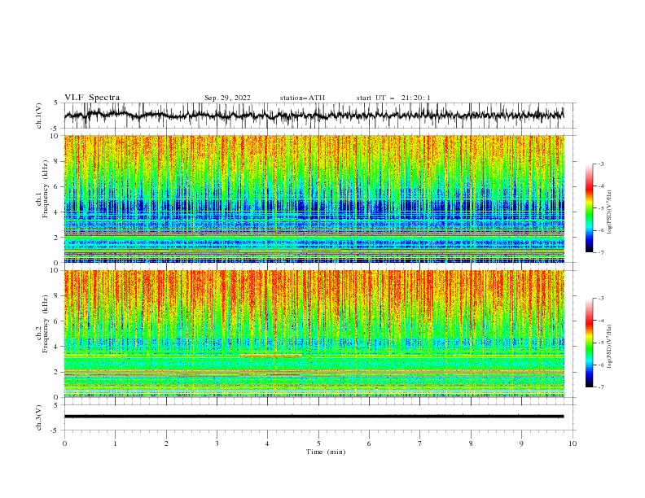645x498 pixels.
Task: Click the time axis tick label '2'
Action: point(166,443)
